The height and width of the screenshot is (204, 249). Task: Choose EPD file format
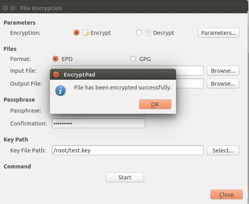55,59
